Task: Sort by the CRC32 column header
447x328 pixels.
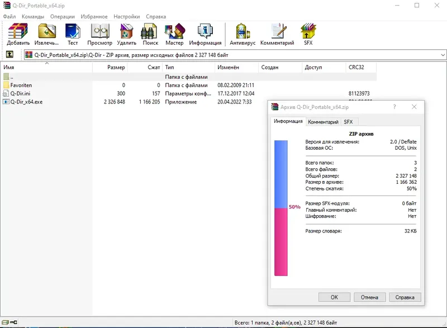Action: click(x=361, y=67)
